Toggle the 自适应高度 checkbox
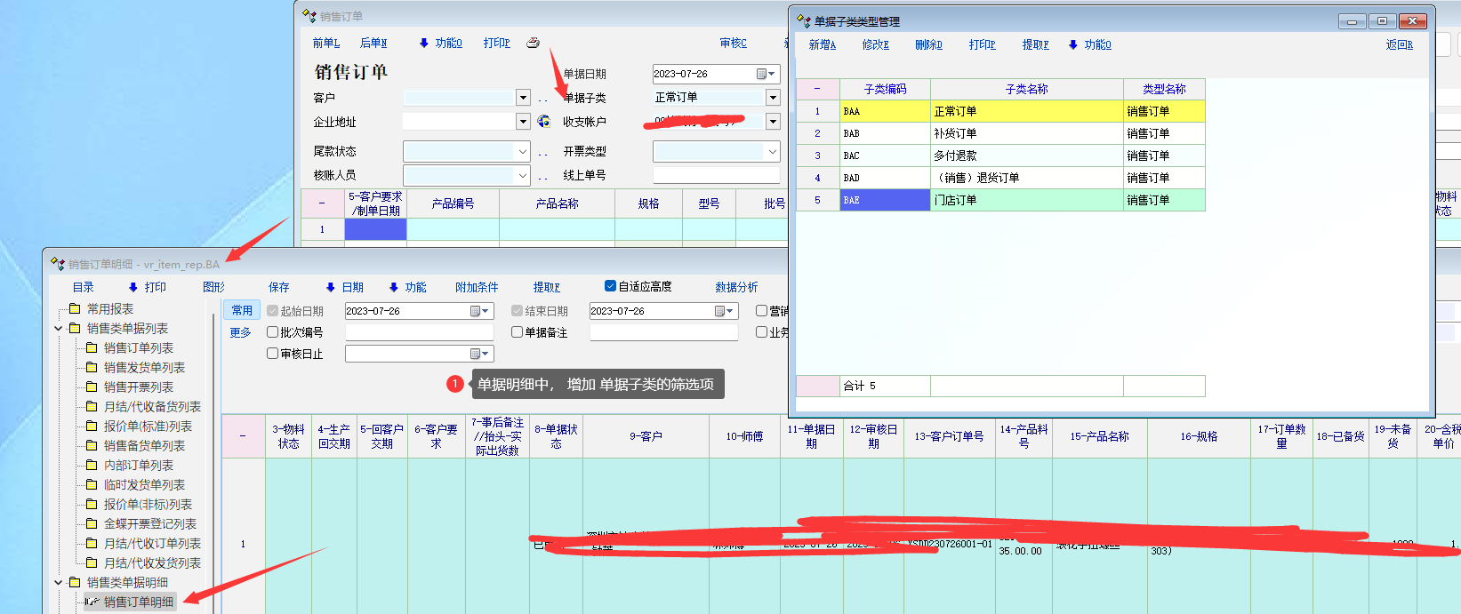The width and height of the screenshot is (1461, 614). tap(610, 286)
